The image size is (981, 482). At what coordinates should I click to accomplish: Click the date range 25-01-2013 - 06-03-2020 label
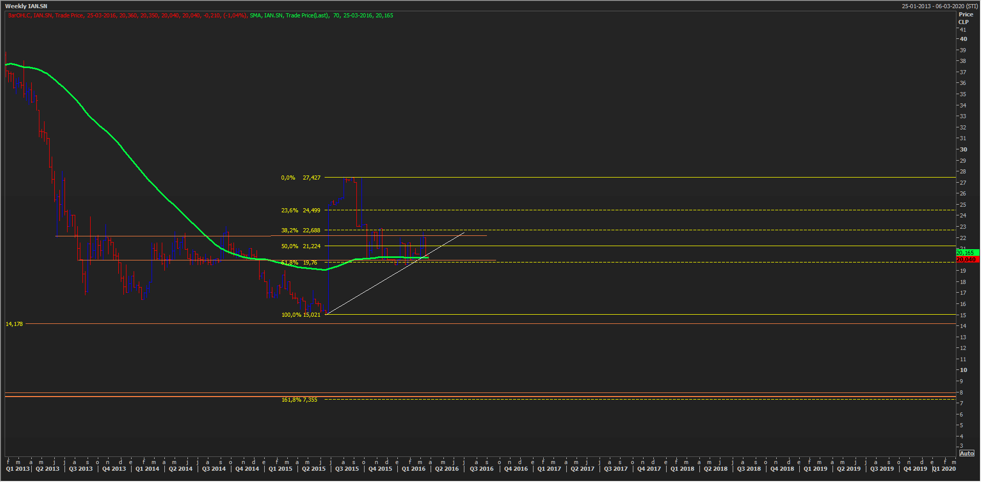(940, 6)
